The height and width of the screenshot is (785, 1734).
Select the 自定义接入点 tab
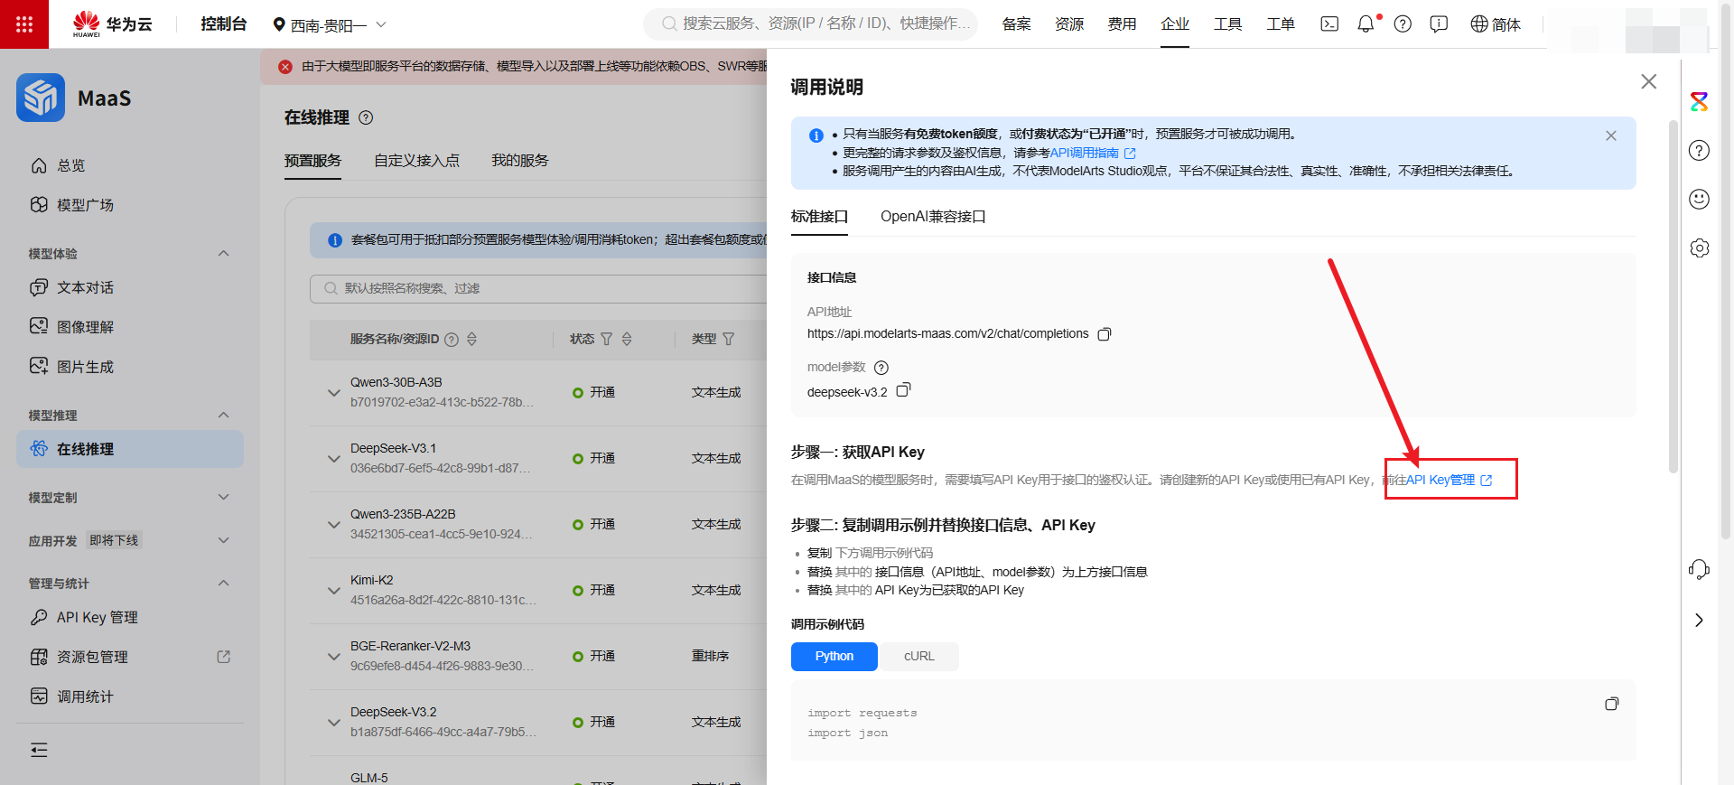point(416,161)
